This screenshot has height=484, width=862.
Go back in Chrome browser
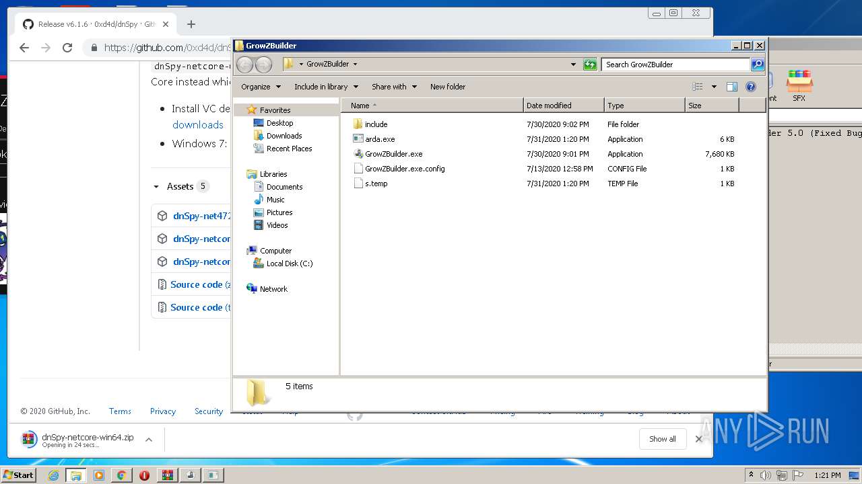[x=24, y=48]
